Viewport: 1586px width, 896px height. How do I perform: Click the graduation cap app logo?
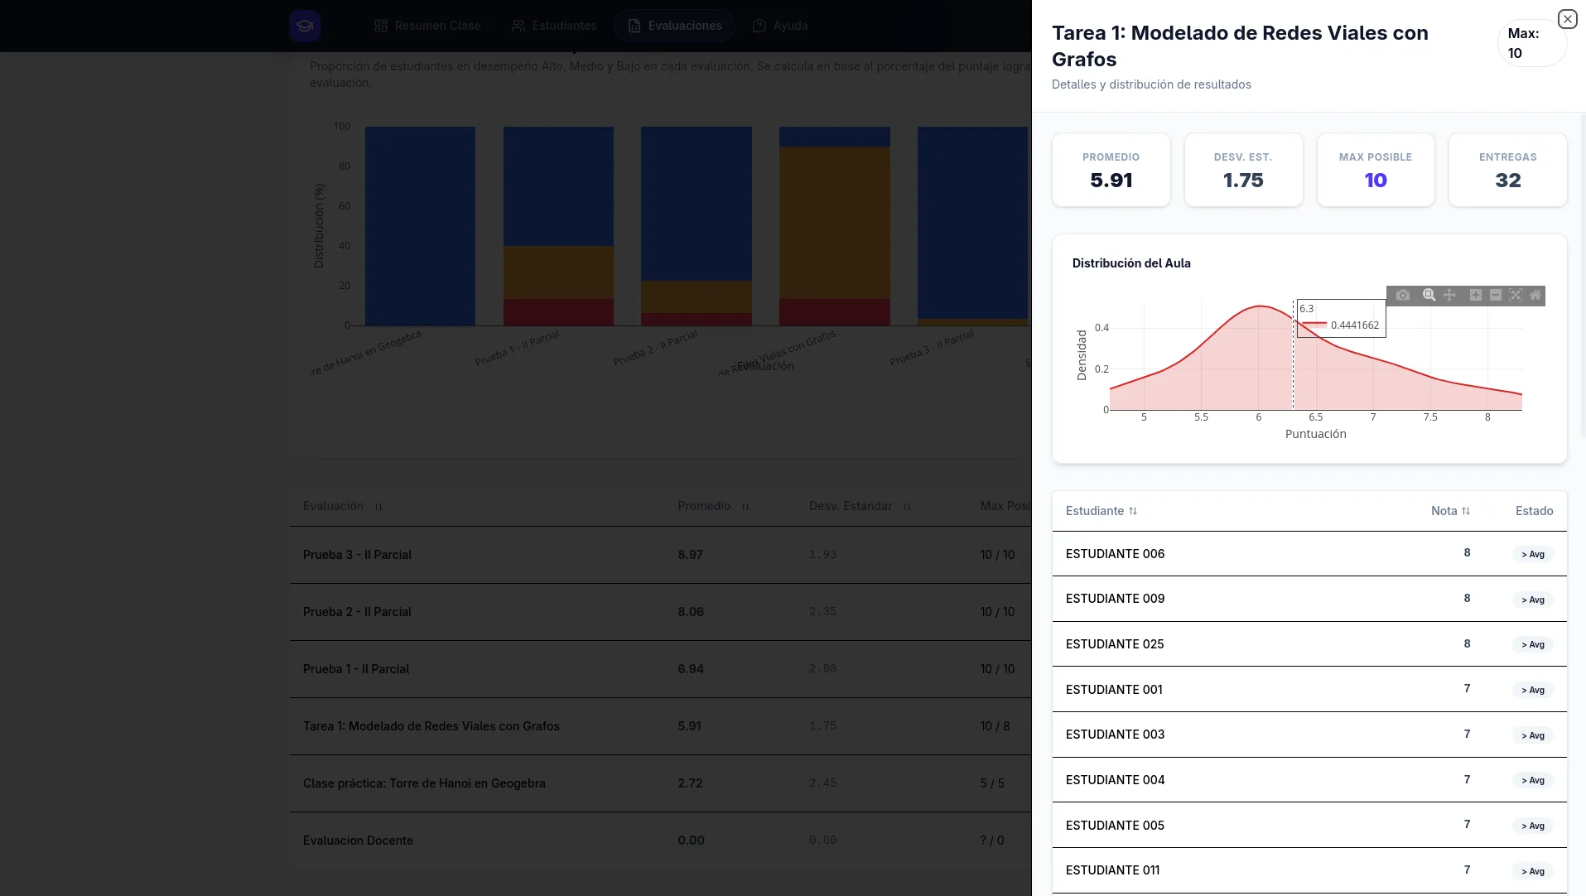coord(305,26)
